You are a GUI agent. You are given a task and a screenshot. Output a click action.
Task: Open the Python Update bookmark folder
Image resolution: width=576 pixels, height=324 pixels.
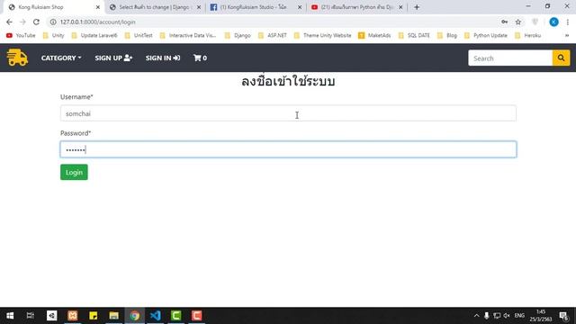point(486,36)
